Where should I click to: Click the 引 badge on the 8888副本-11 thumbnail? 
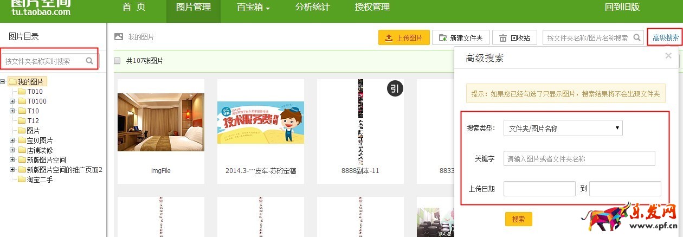point(395,89)
